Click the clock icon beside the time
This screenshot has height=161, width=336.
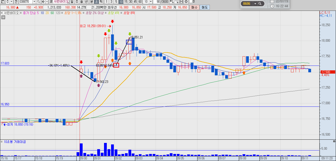272,6
